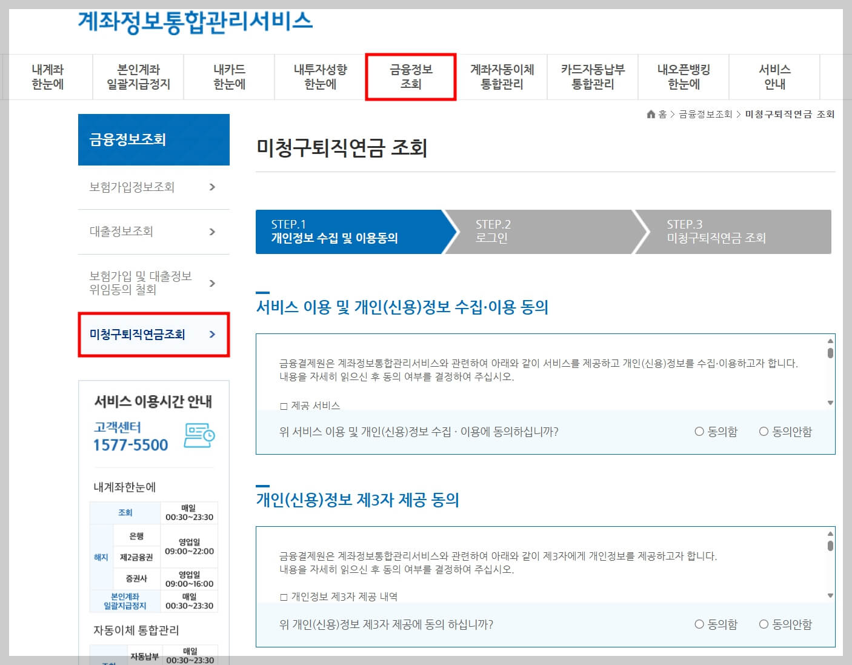The width and height of the screenshot is (852, 665).
Task: Open the 내카드 한눈에 menu
Action: [x=229, y=77]
